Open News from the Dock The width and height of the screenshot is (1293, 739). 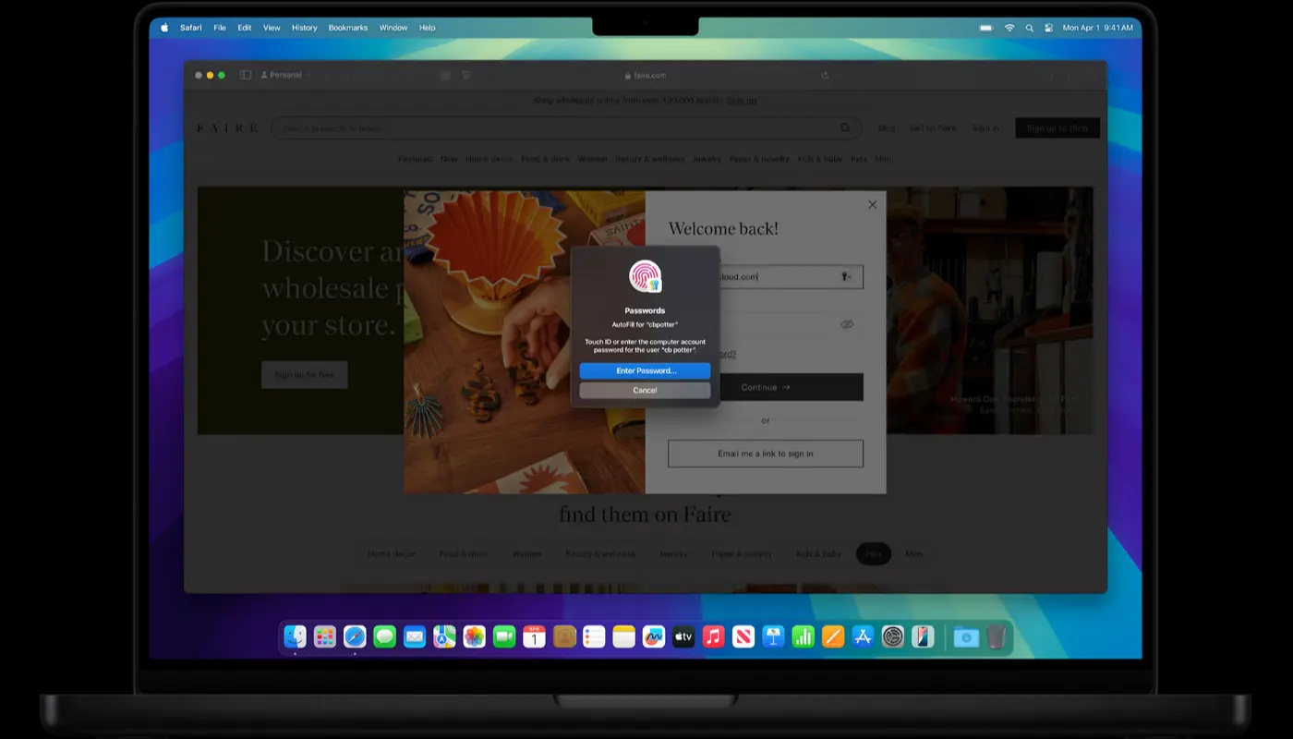coord(743,636)
